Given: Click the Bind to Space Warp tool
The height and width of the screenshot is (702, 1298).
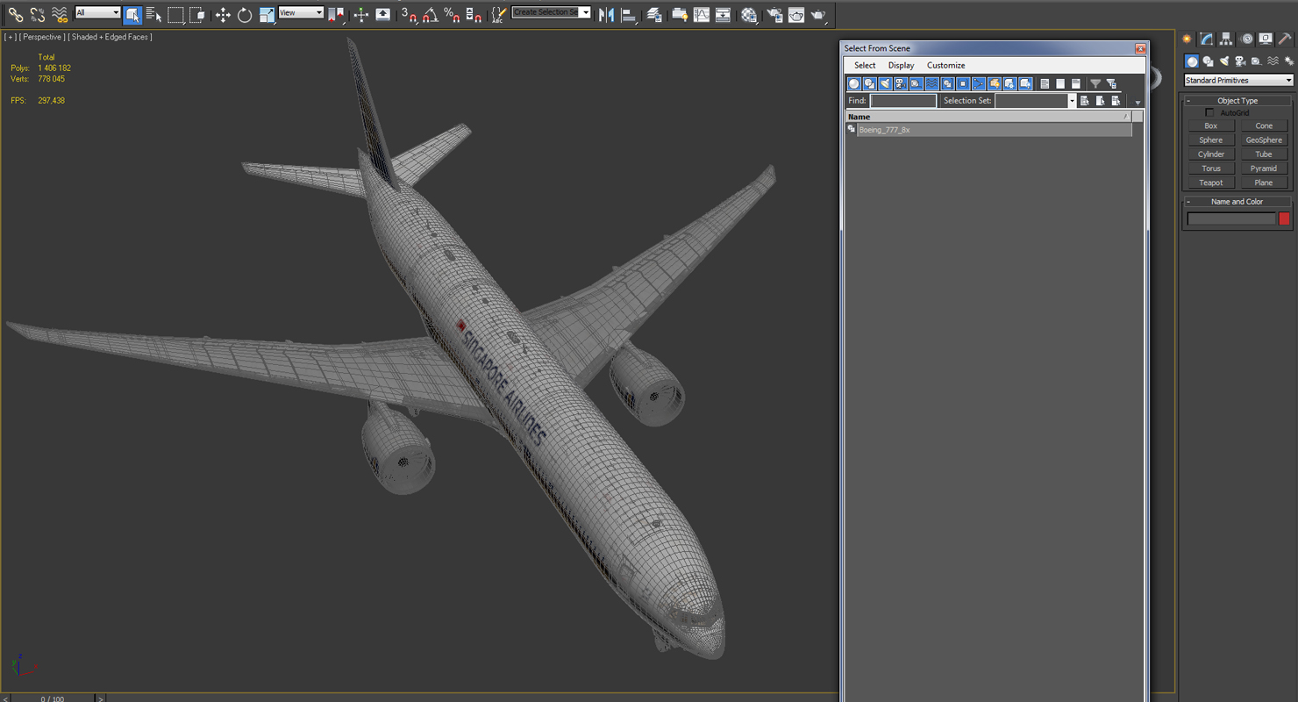Looking at the screenshot, I should pyautogui.click(x=60, y=14).
